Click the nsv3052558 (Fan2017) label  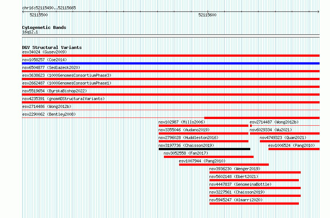click(x=186, y=153)
